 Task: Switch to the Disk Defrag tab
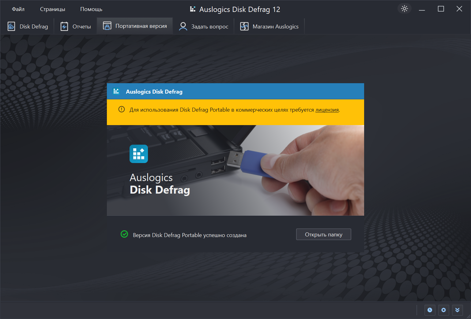point(28,26)
